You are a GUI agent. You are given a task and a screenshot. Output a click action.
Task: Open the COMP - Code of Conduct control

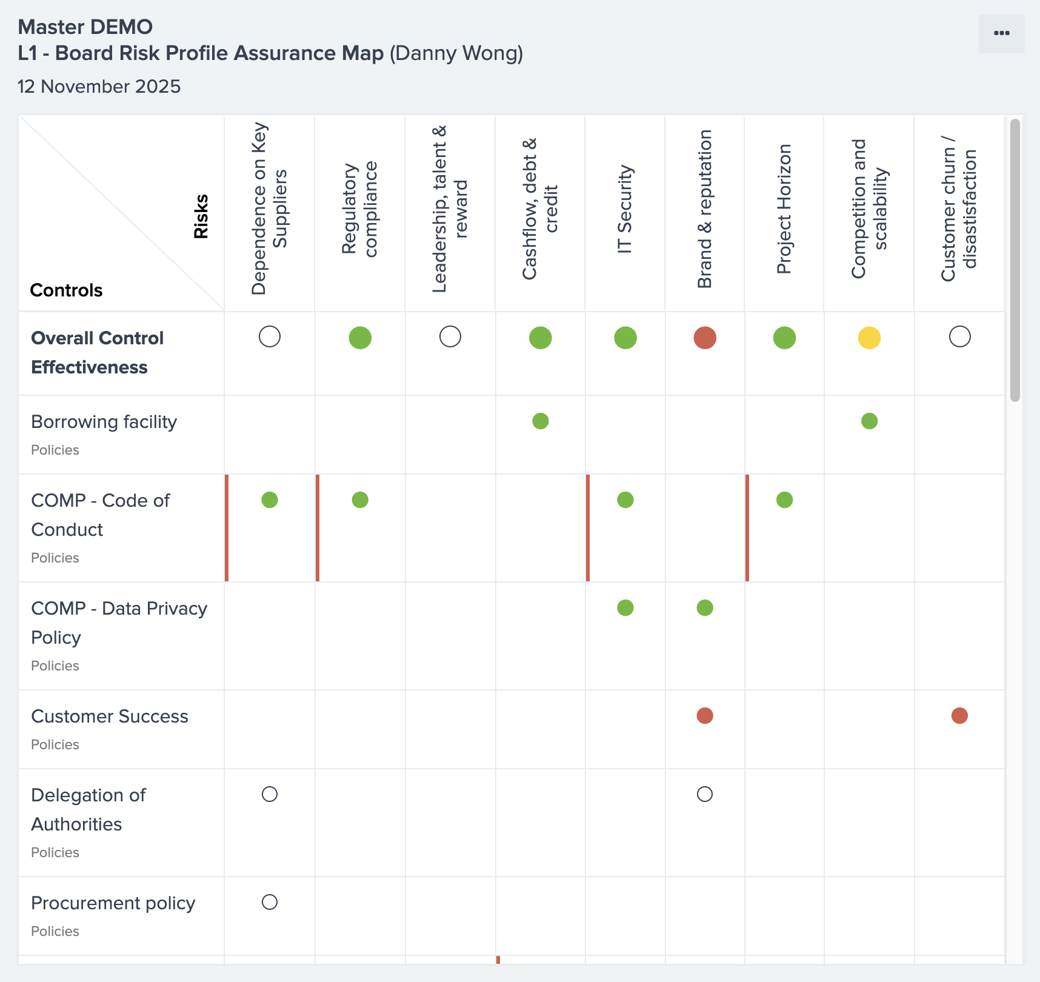click(100, 515)
